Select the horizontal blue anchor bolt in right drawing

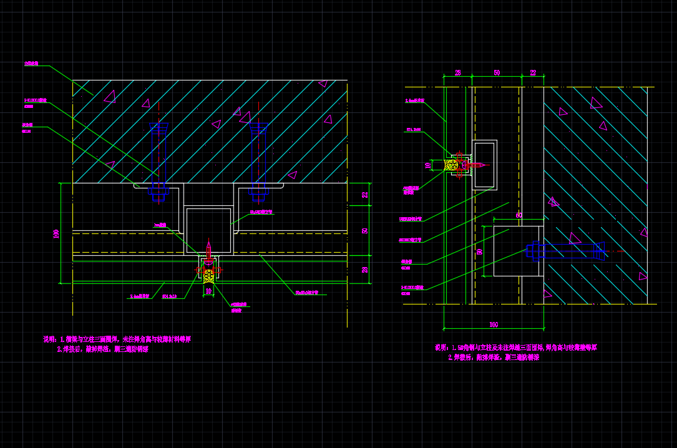[x=568, y=251]
